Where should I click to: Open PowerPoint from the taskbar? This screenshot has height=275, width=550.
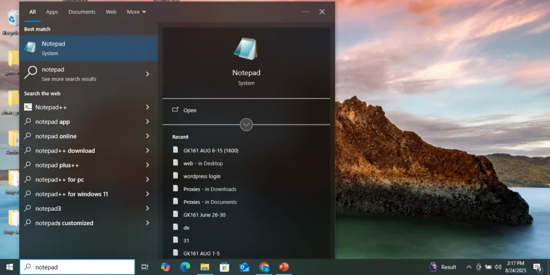click(x=284, y=267)
